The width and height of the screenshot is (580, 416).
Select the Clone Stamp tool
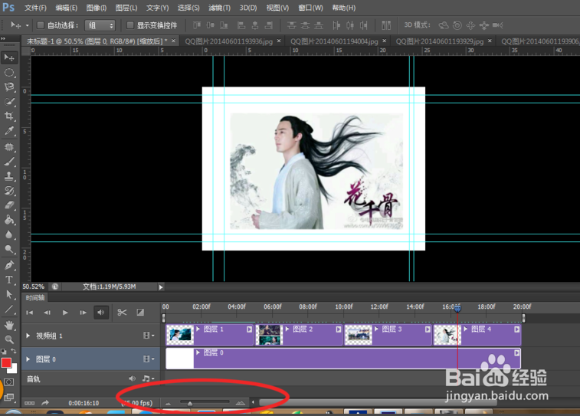coord(9,176)
